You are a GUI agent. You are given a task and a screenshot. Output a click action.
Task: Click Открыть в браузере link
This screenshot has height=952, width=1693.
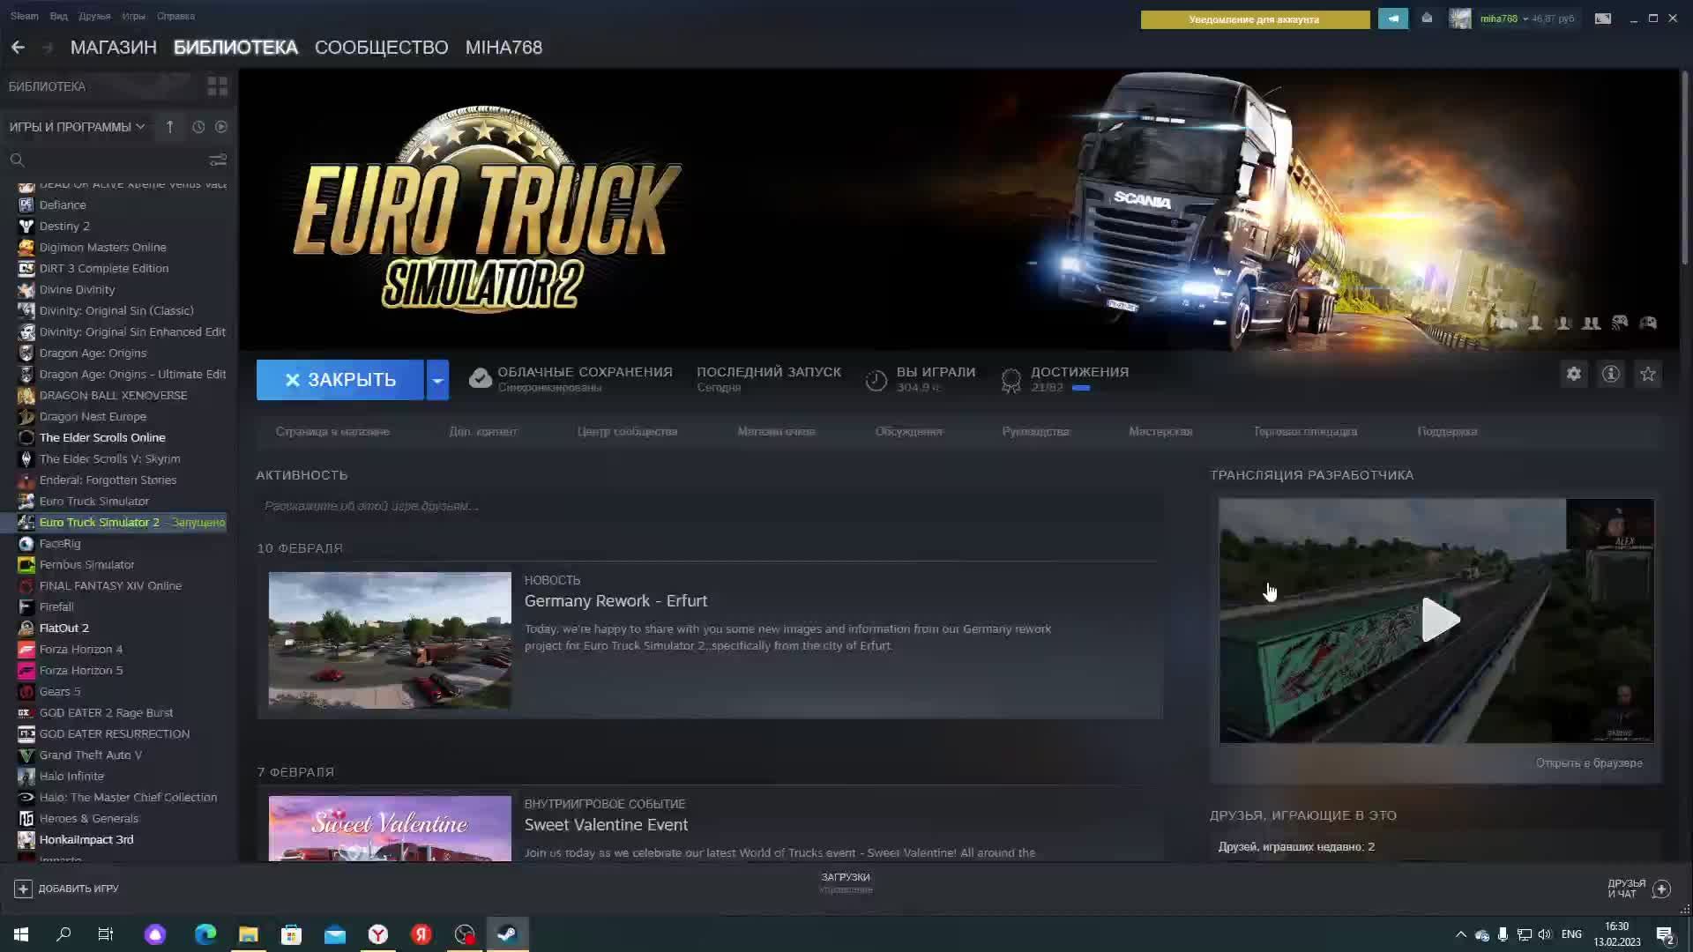(x=1588, y=763)
